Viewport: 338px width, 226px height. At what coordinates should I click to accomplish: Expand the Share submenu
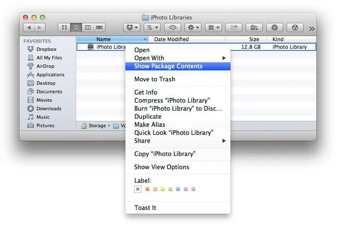click(x=178, y=141)
